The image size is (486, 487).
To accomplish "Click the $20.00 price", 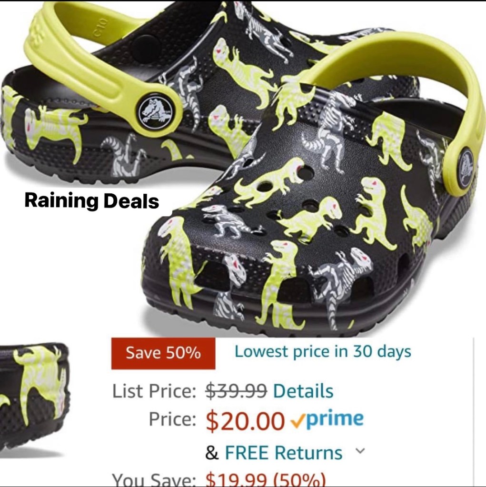I will (245, 421).
